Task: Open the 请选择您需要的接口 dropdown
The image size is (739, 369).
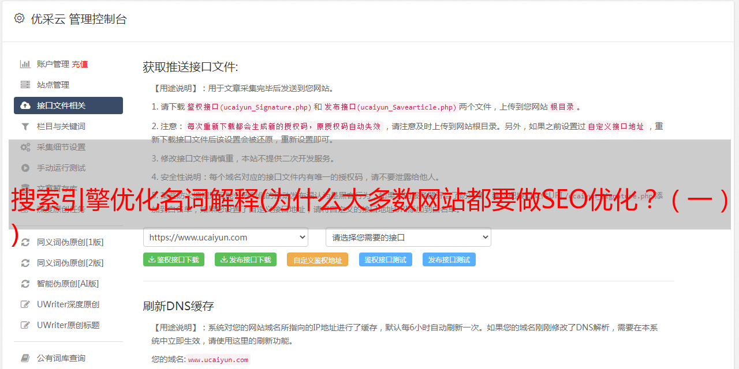Action: click(408, 237)
